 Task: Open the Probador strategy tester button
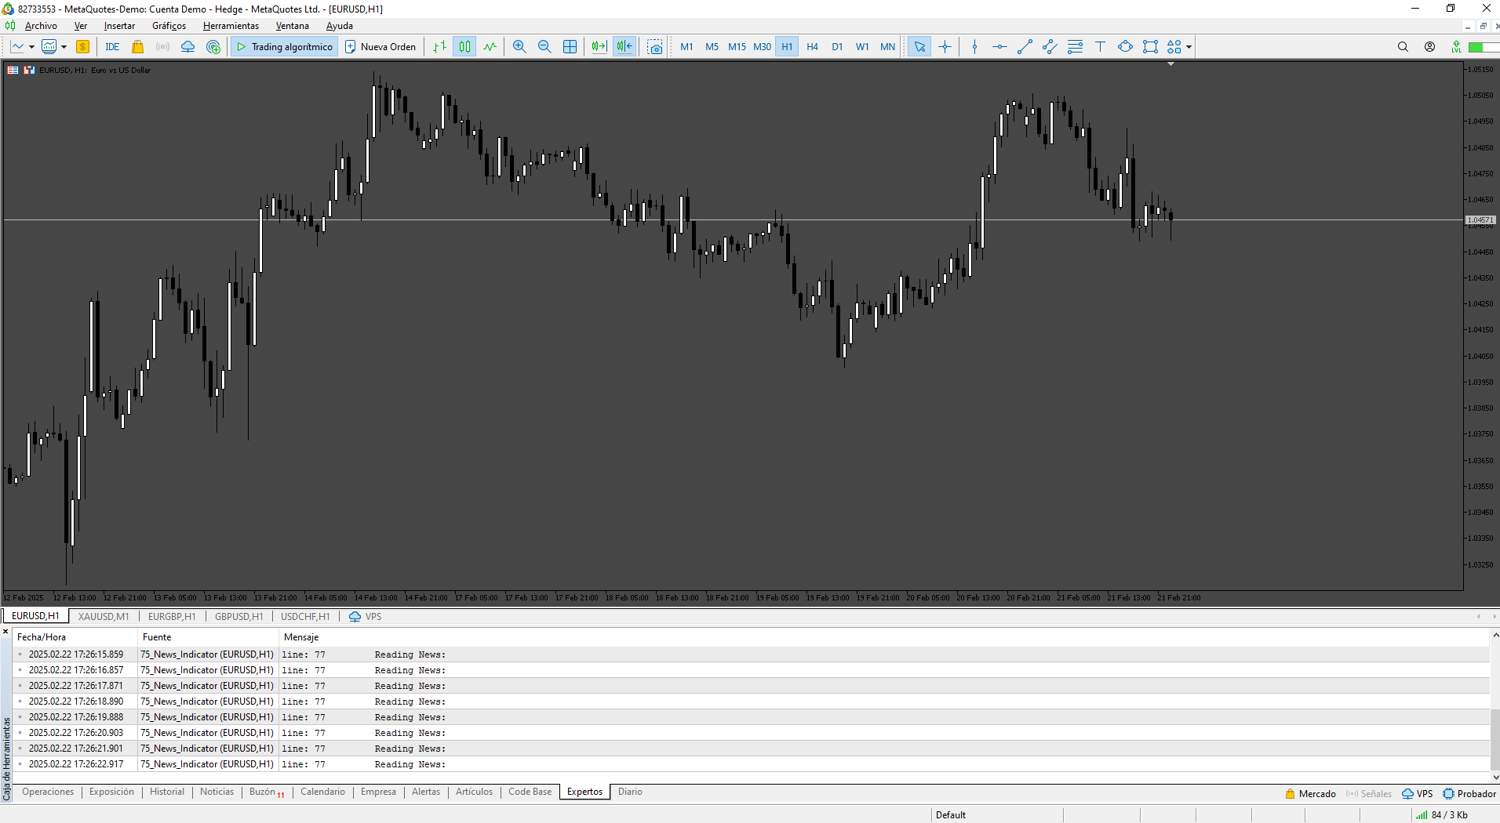pyautogui.click(x=1469, y=794)
